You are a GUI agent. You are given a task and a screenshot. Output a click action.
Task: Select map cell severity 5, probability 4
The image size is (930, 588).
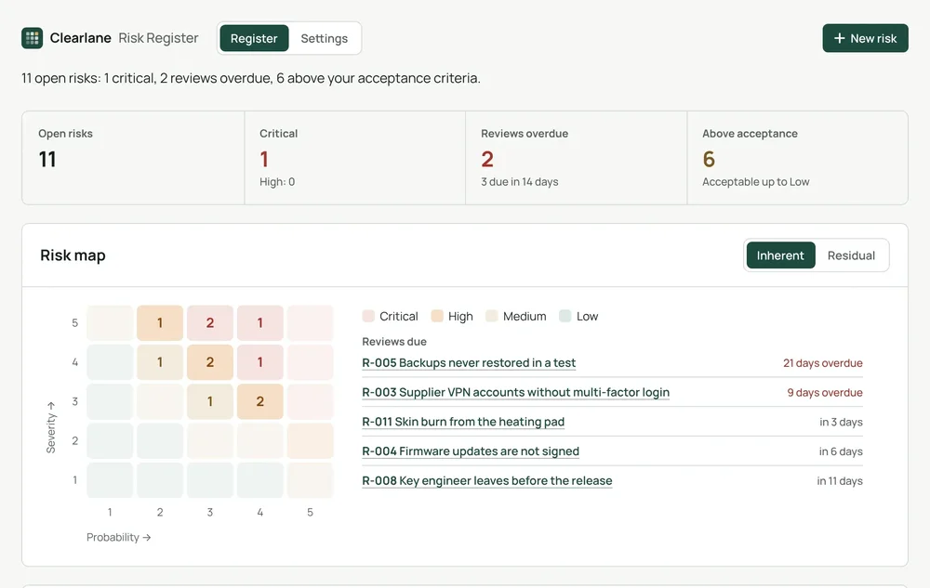point(259,322)
